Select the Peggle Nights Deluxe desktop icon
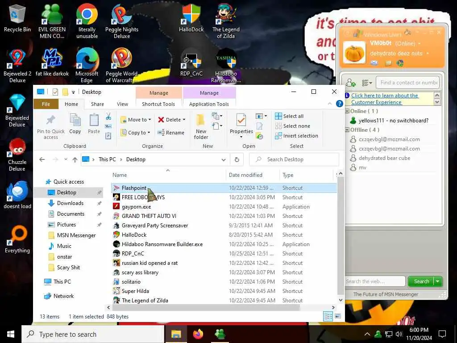The width and height of the screenshot is (457, 343). [x=122, y=21]
